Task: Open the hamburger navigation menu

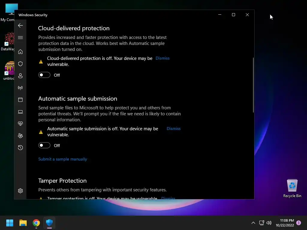Action: click(20, 37)
